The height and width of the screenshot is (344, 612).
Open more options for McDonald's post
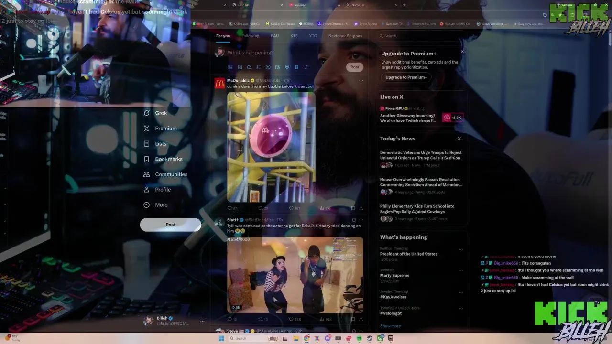click(361, 80)
